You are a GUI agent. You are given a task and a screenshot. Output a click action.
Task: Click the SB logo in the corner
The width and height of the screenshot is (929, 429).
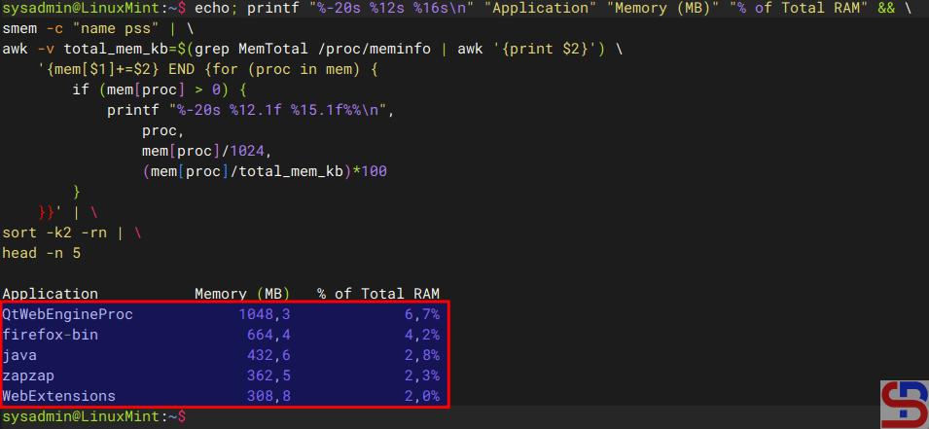(904, 403)
